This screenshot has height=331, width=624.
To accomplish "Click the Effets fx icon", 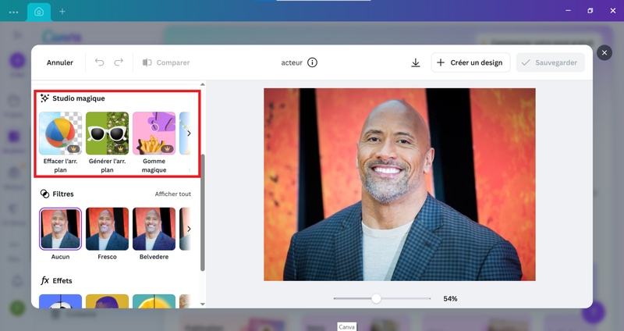I will click(44, 281).
